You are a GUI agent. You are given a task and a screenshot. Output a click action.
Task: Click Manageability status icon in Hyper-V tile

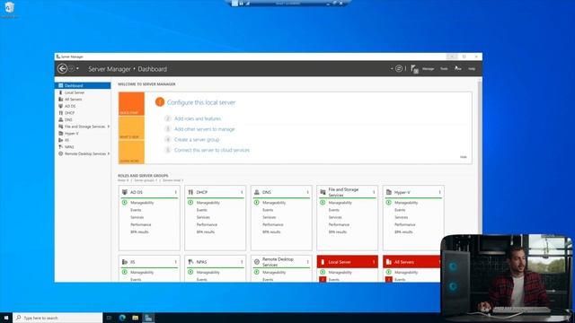click(x=389, y=203)
